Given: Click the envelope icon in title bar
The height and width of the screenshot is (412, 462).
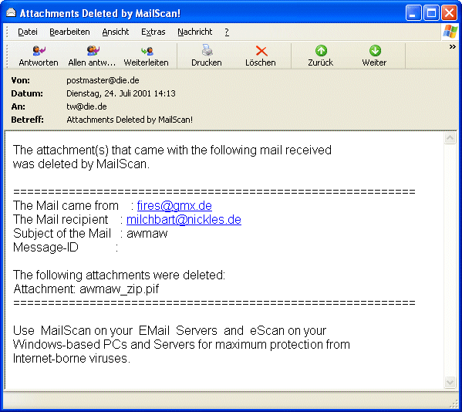Looking at the screenshot, I should 11,12.
